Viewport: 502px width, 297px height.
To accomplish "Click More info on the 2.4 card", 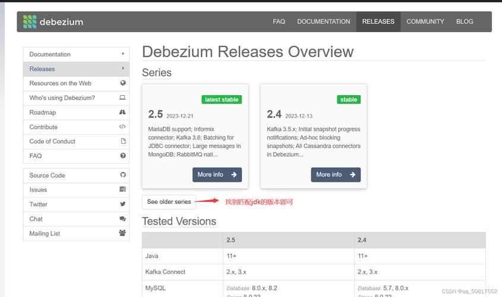I will (x=336, y=175).
